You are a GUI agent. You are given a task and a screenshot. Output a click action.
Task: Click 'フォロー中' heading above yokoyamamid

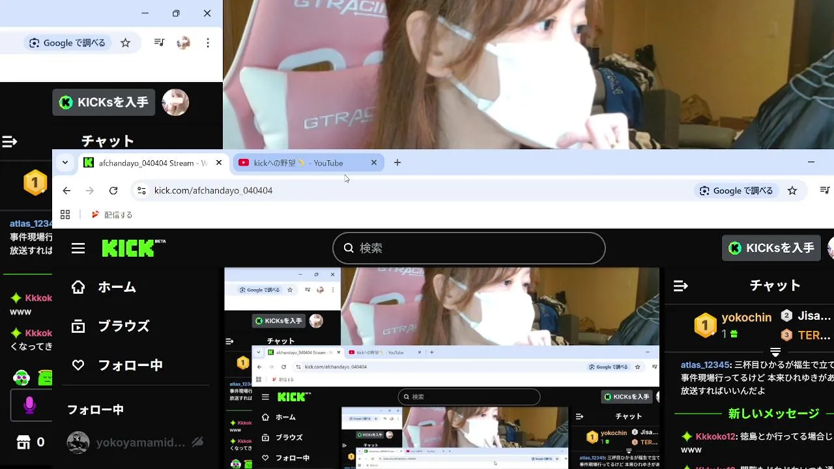95,410
